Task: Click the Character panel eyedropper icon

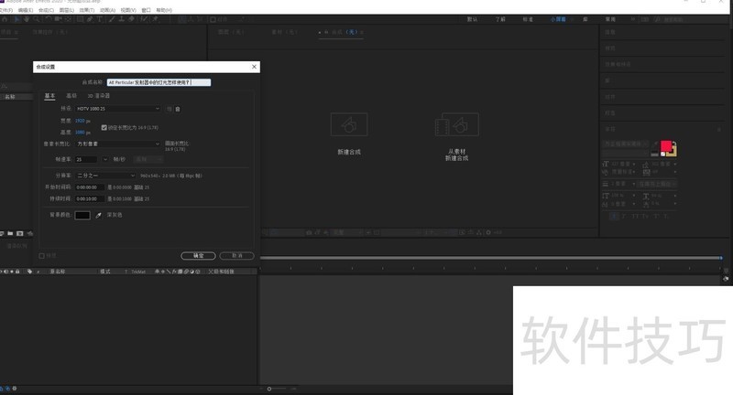Action: [655, 144]
